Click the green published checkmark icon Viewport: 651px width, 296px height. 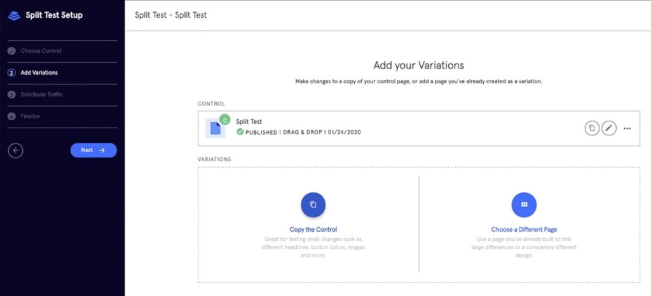coord(240,132)
